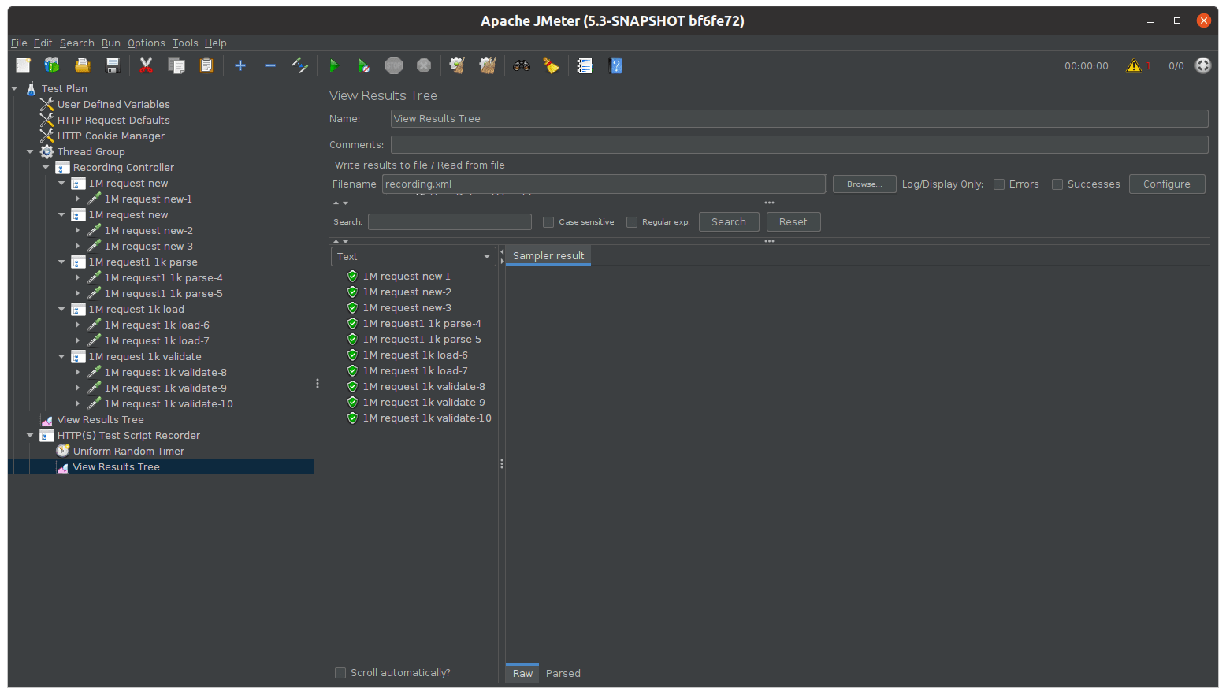Expand all tree nodes with the plus icon
The height and width of the screenshot is (695, 1226).
click(240, 65)
